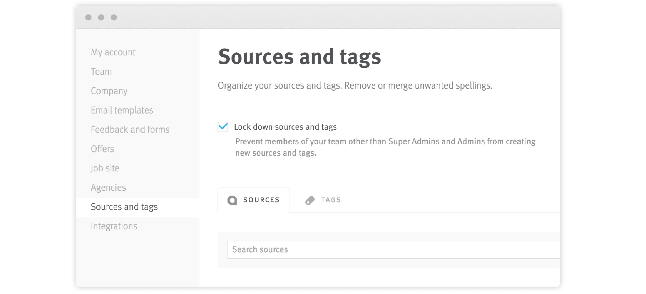Focus the Search sources input field
This screenshot has width=646, height=294.
pos(393,250)
